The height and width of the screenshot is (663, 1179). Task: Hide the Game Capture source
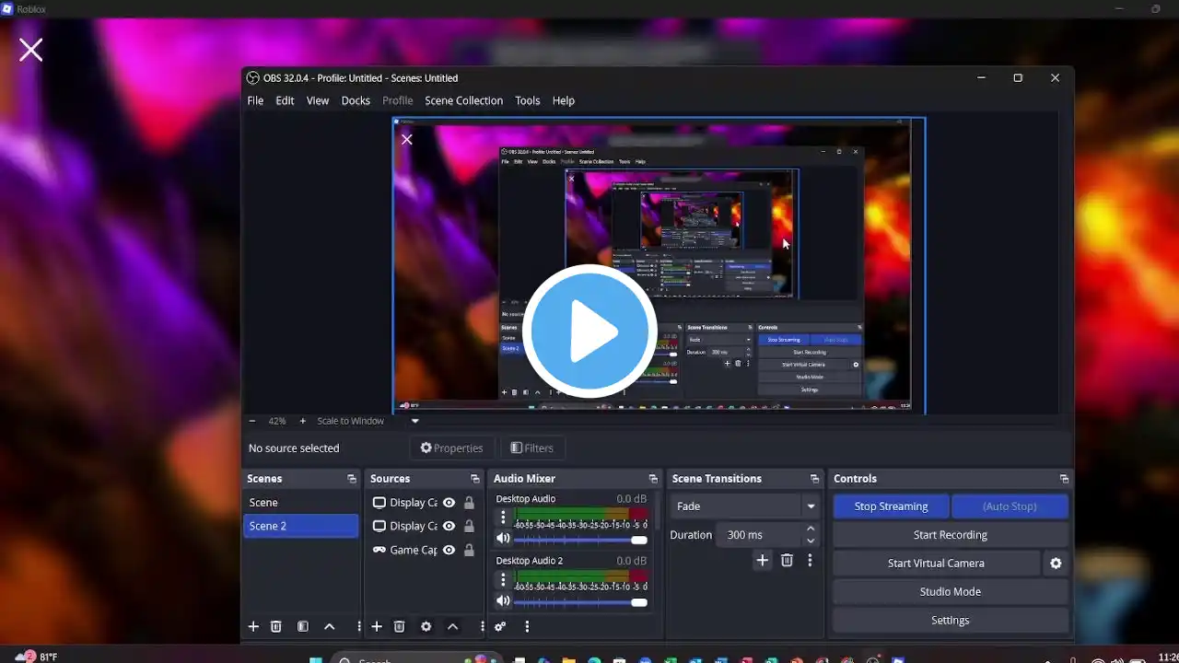449,550
